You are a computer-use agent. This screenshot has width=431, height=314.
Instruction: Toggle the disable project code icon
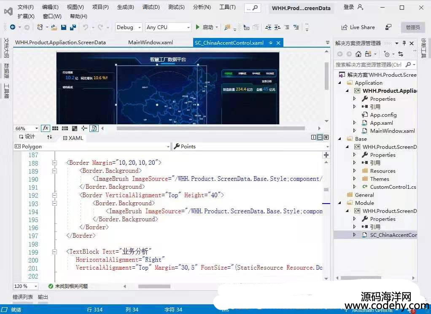click(94, 128)
